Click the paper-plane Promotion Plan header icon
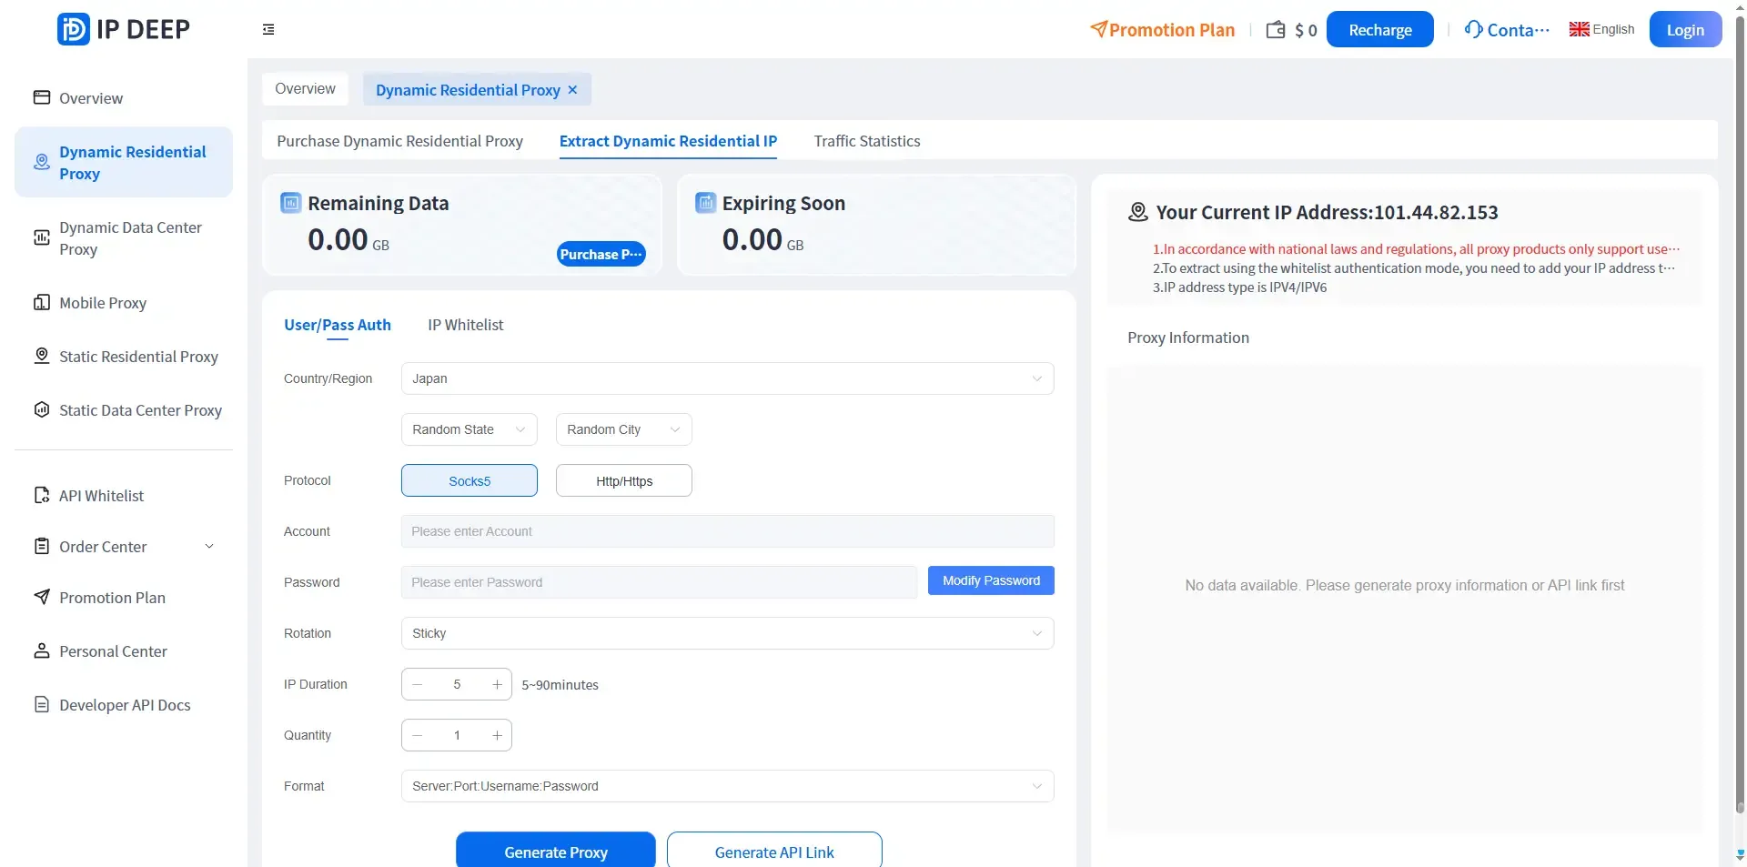The image size is (1747, 867). (1098, 29)
